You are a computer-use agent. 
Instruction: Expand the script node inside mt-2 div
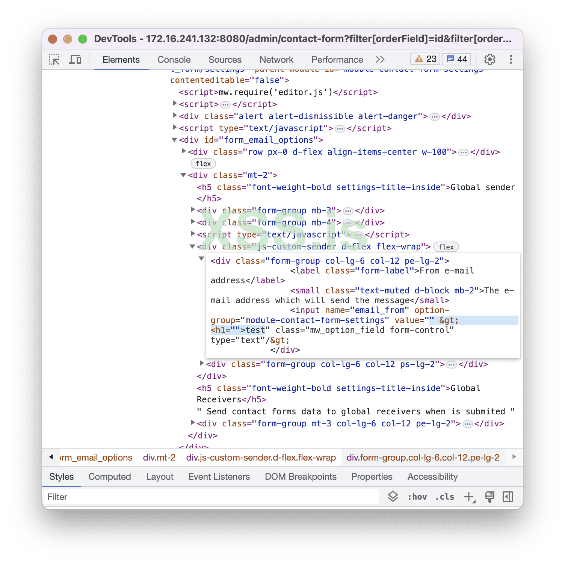193,234
